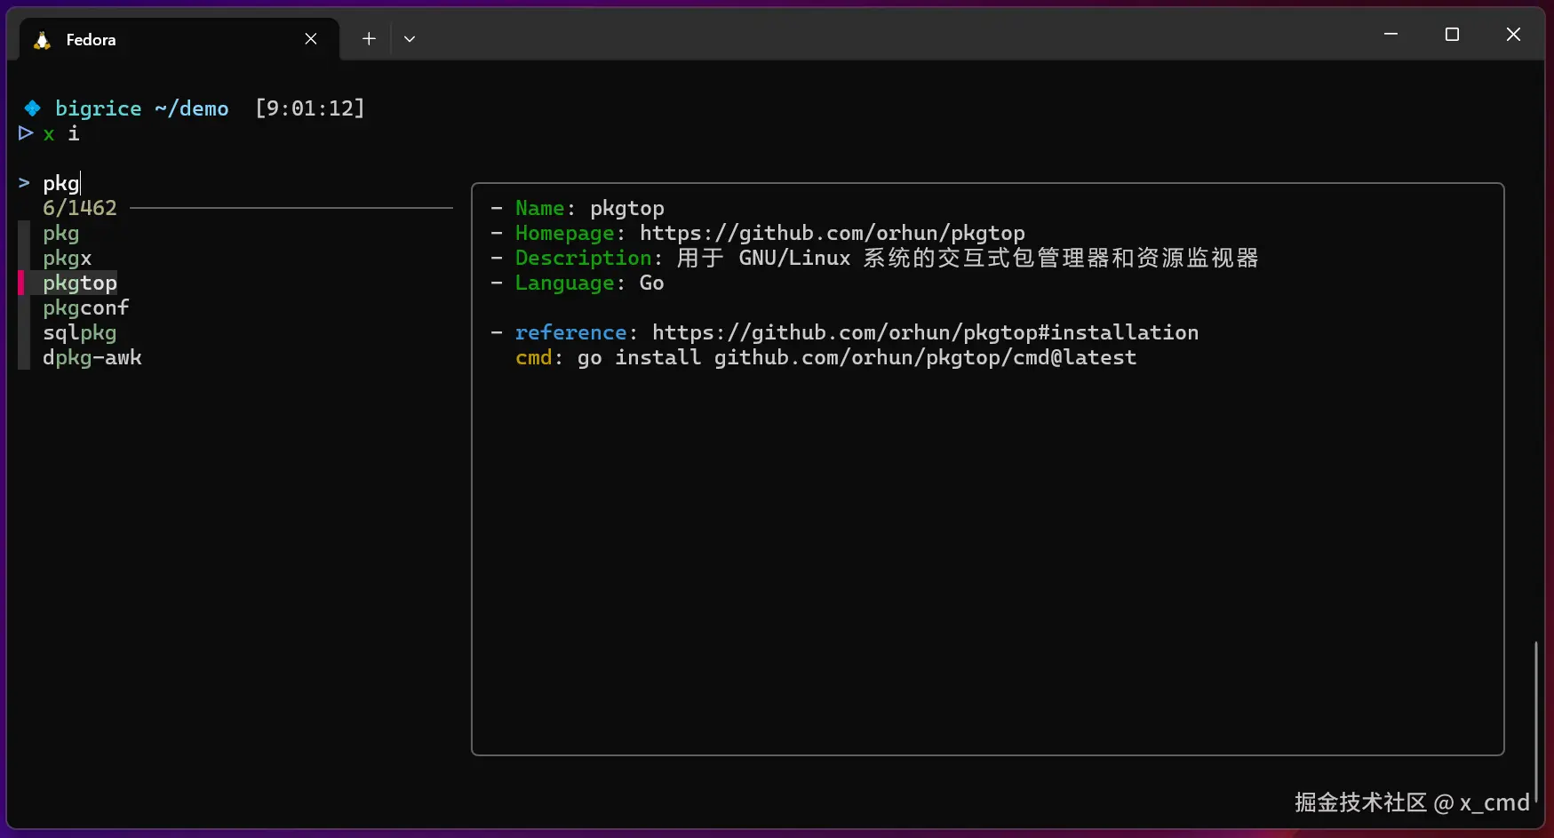The image size is (1554, 838).
Task: Maximize the terminal window
Action: pos(1453,34)
